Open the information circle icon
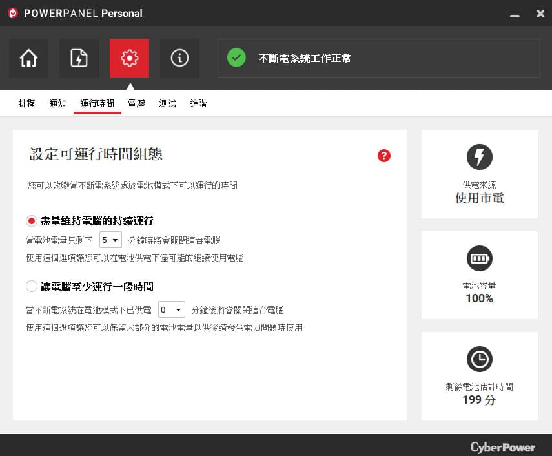This screenshot has height=456, width=552. 179,58
